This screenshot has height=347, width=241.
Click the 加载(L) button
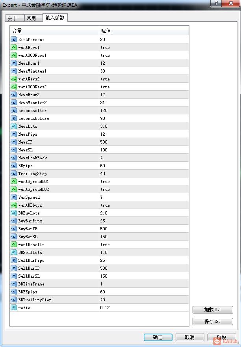213,310
